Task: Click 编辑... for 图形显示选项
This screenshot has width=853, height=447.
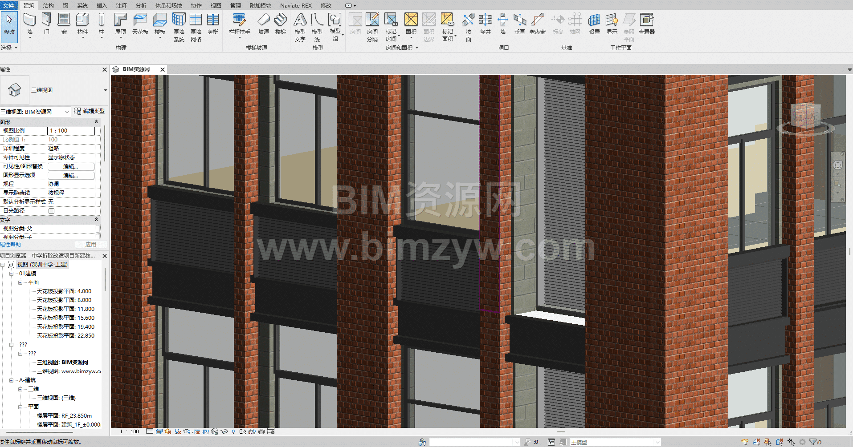Action: (71, 175)
